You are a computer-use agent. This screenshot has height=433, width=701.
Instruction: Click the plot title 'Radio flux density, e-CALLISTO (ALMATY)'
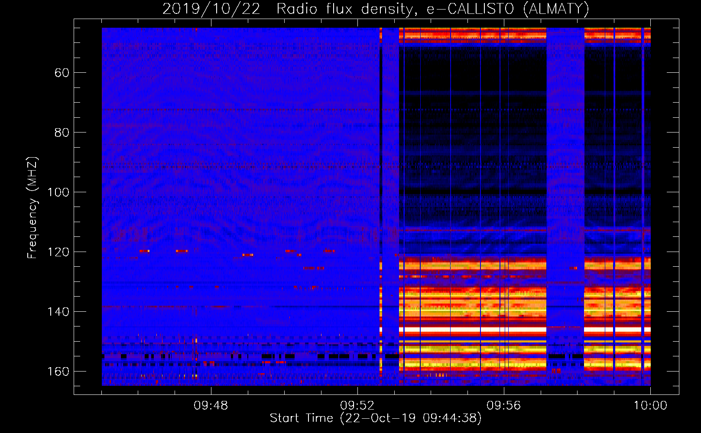[x=433, y=9]
